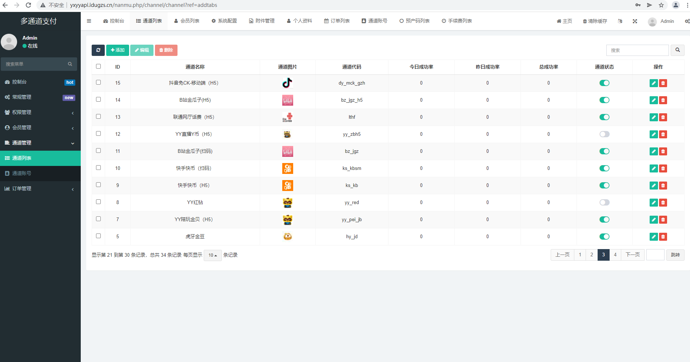Click the green edit icon for 联通网厅话费 row
Viewport: 690px width, 362px height.
coord(653,117)
